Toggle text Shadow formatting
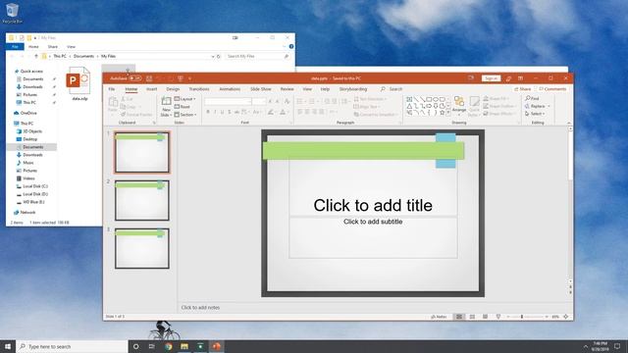628x353 pixels. coord(230,113)
